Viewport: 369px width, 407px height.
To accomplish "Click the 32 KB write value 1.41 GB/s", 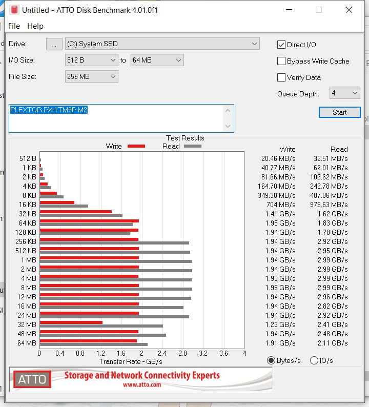I will (x=280, y=214).
